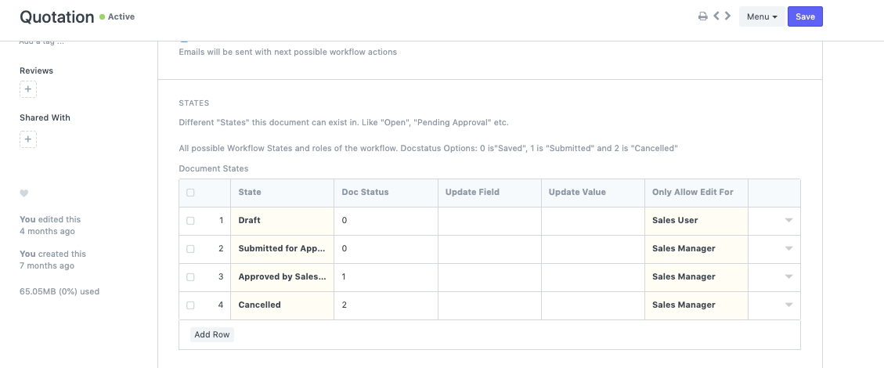Screen dimensions: 884x368
Task: Click Sales User edit role cell
Action: coord(695,221)
